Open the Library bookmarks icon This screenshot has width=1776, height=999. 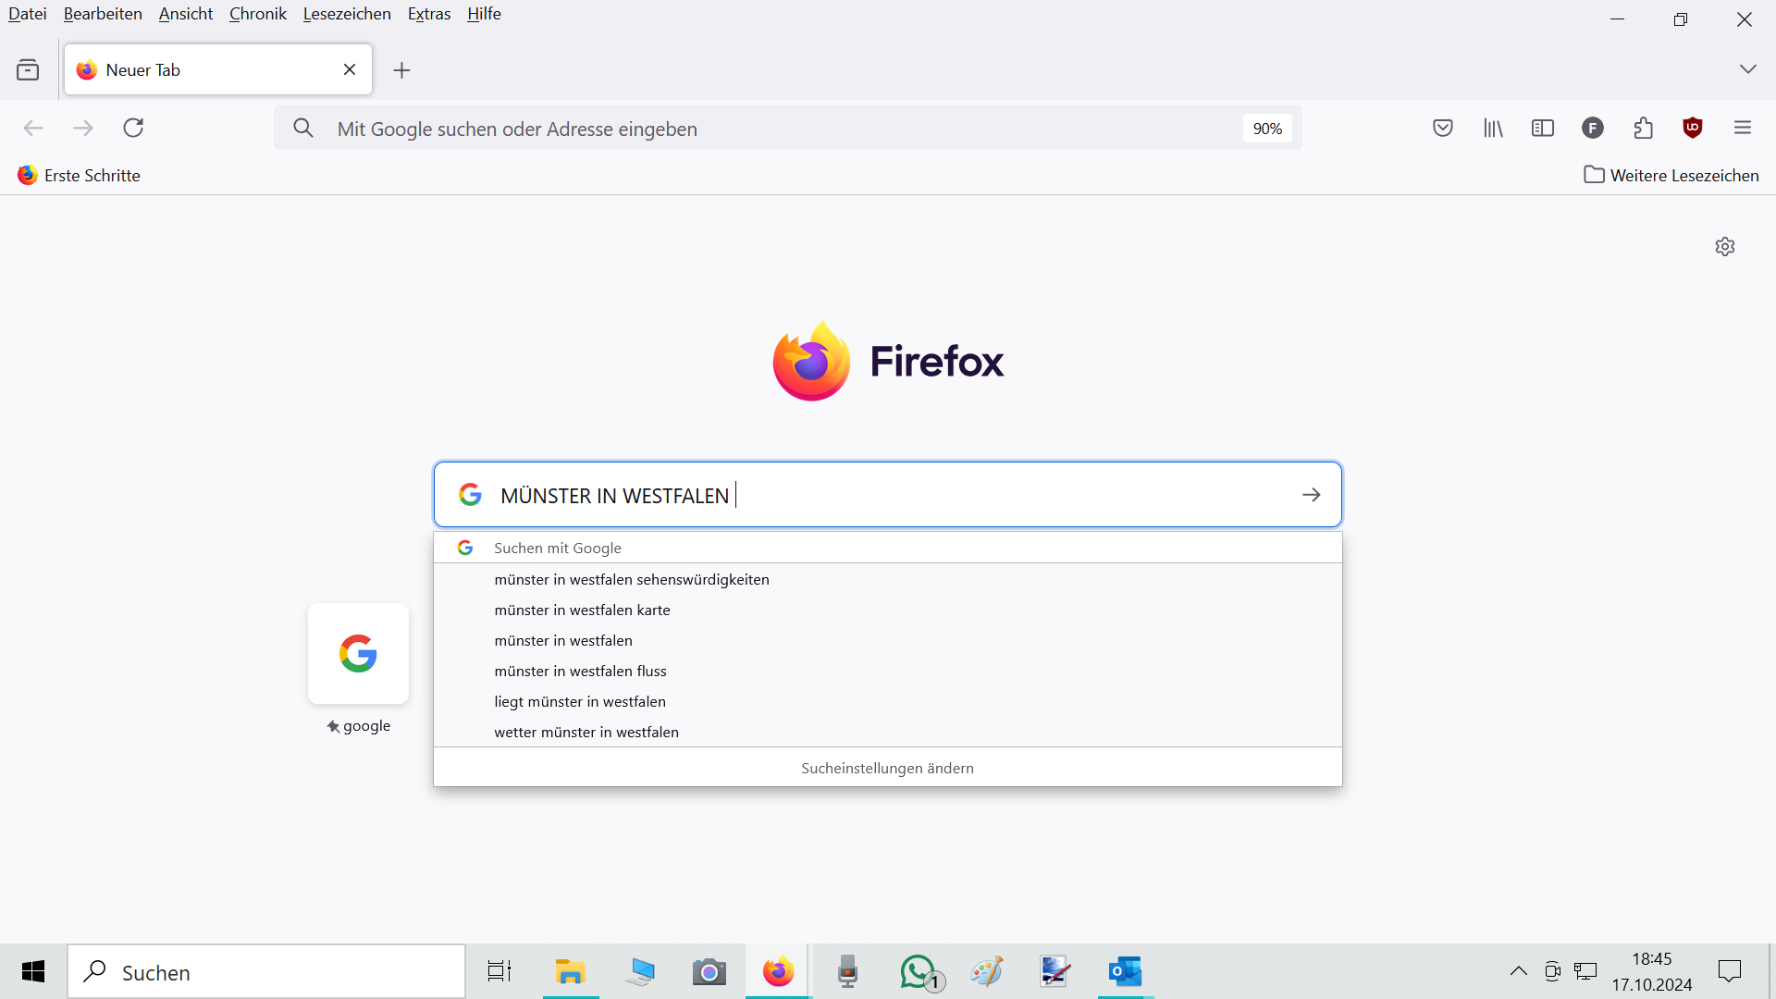click(1493, 128)
